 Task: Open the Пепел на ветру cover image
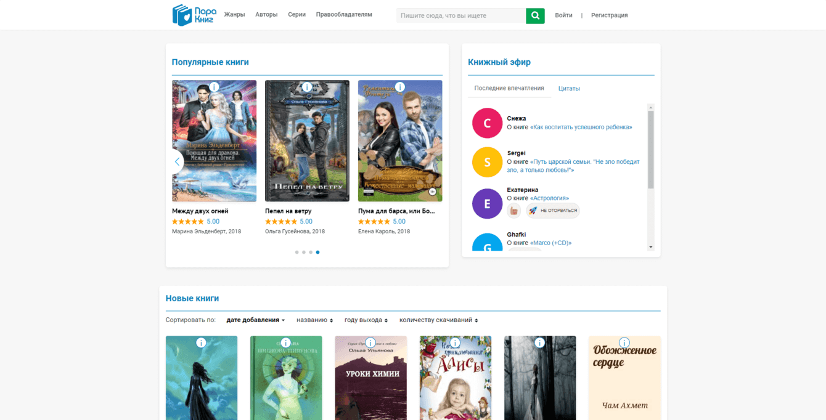click(307, 141)
